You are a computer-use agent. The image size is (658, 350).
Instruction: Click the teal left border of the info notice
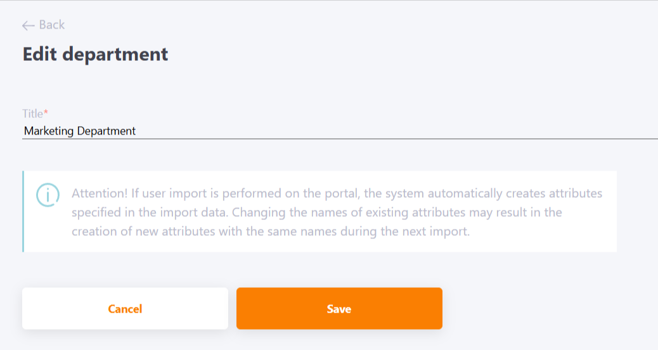(23, 212)
